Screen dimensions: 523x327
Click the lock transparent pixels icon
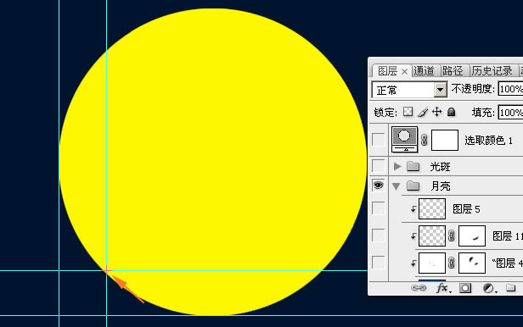tap(408, 112)
